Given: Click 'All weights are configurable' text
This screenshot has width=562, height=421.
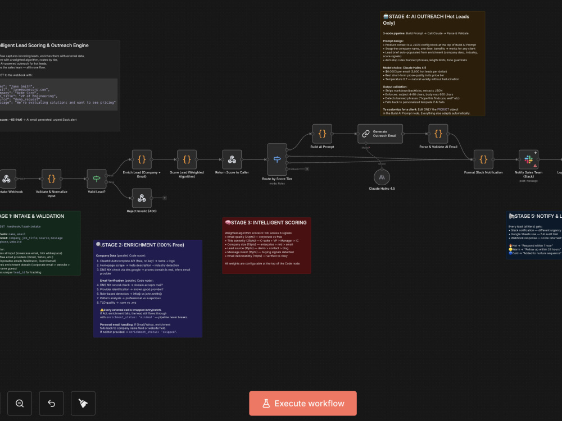Looking at the screenshot, I should (262, 263).
